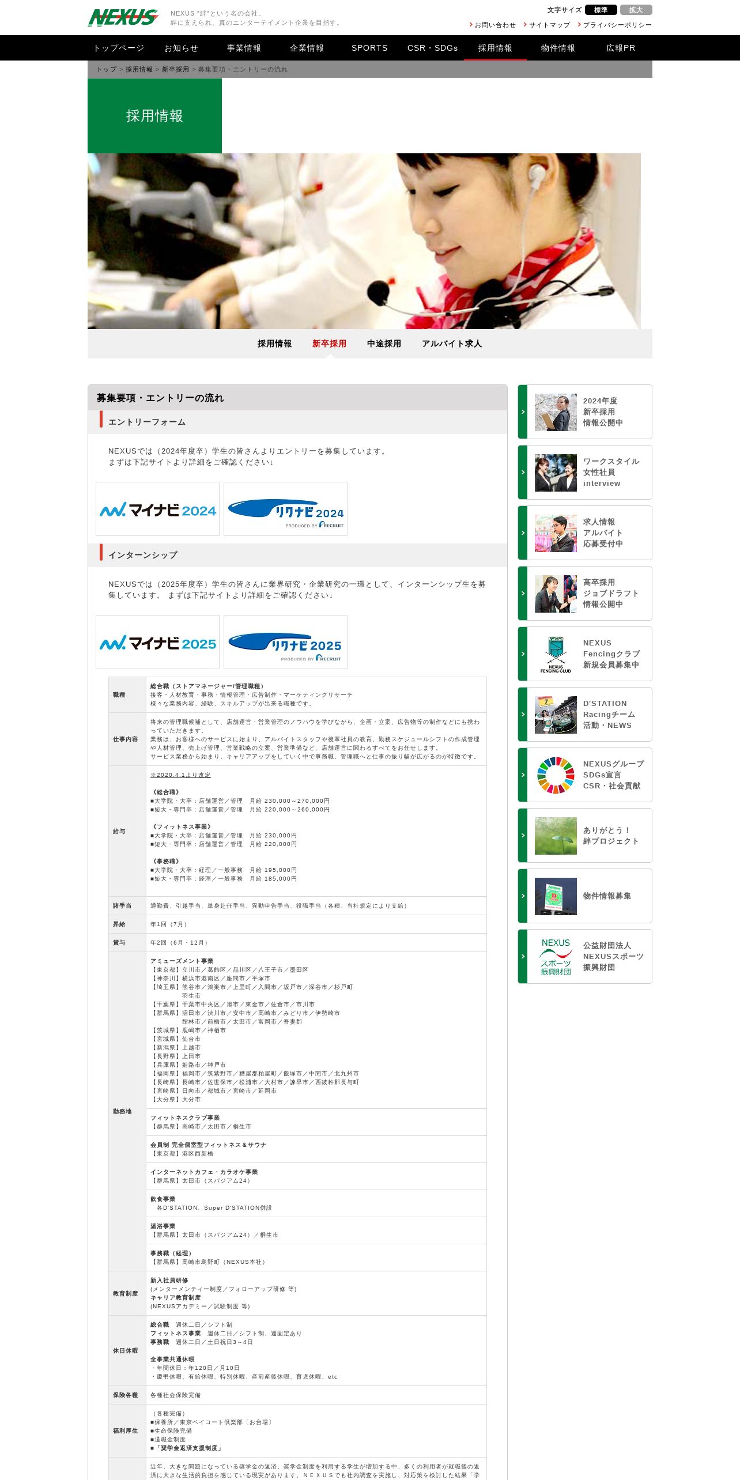This screenshot has height=1480, width=740.
Task: Set text size to 拡大
Action: click(636, 10)
